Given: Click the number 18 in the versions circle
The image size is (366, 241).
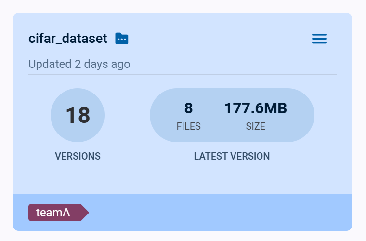Looking at the screenshot, I should coord(78,115).
